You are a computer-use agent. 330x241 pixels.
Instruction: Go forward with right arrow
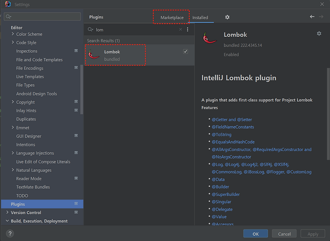pyautogui.click(x=321, y=17)
